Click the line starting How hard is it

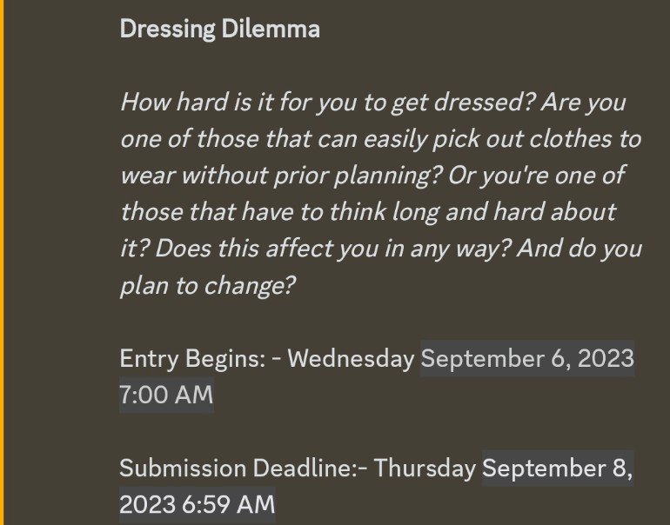(x=373, y=103)
